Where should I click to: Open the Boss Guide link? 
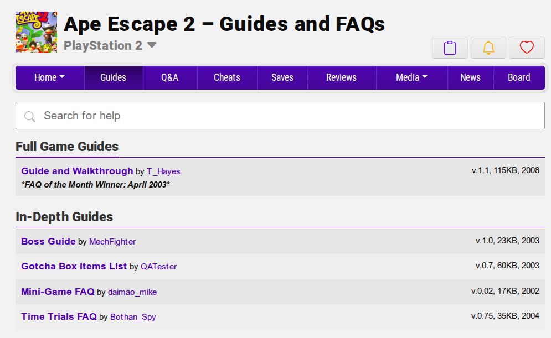pos(48,242)
